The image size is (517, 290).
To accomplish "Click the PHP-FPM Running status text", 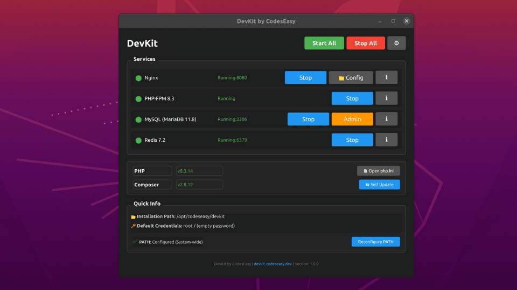I will point(226,98).
